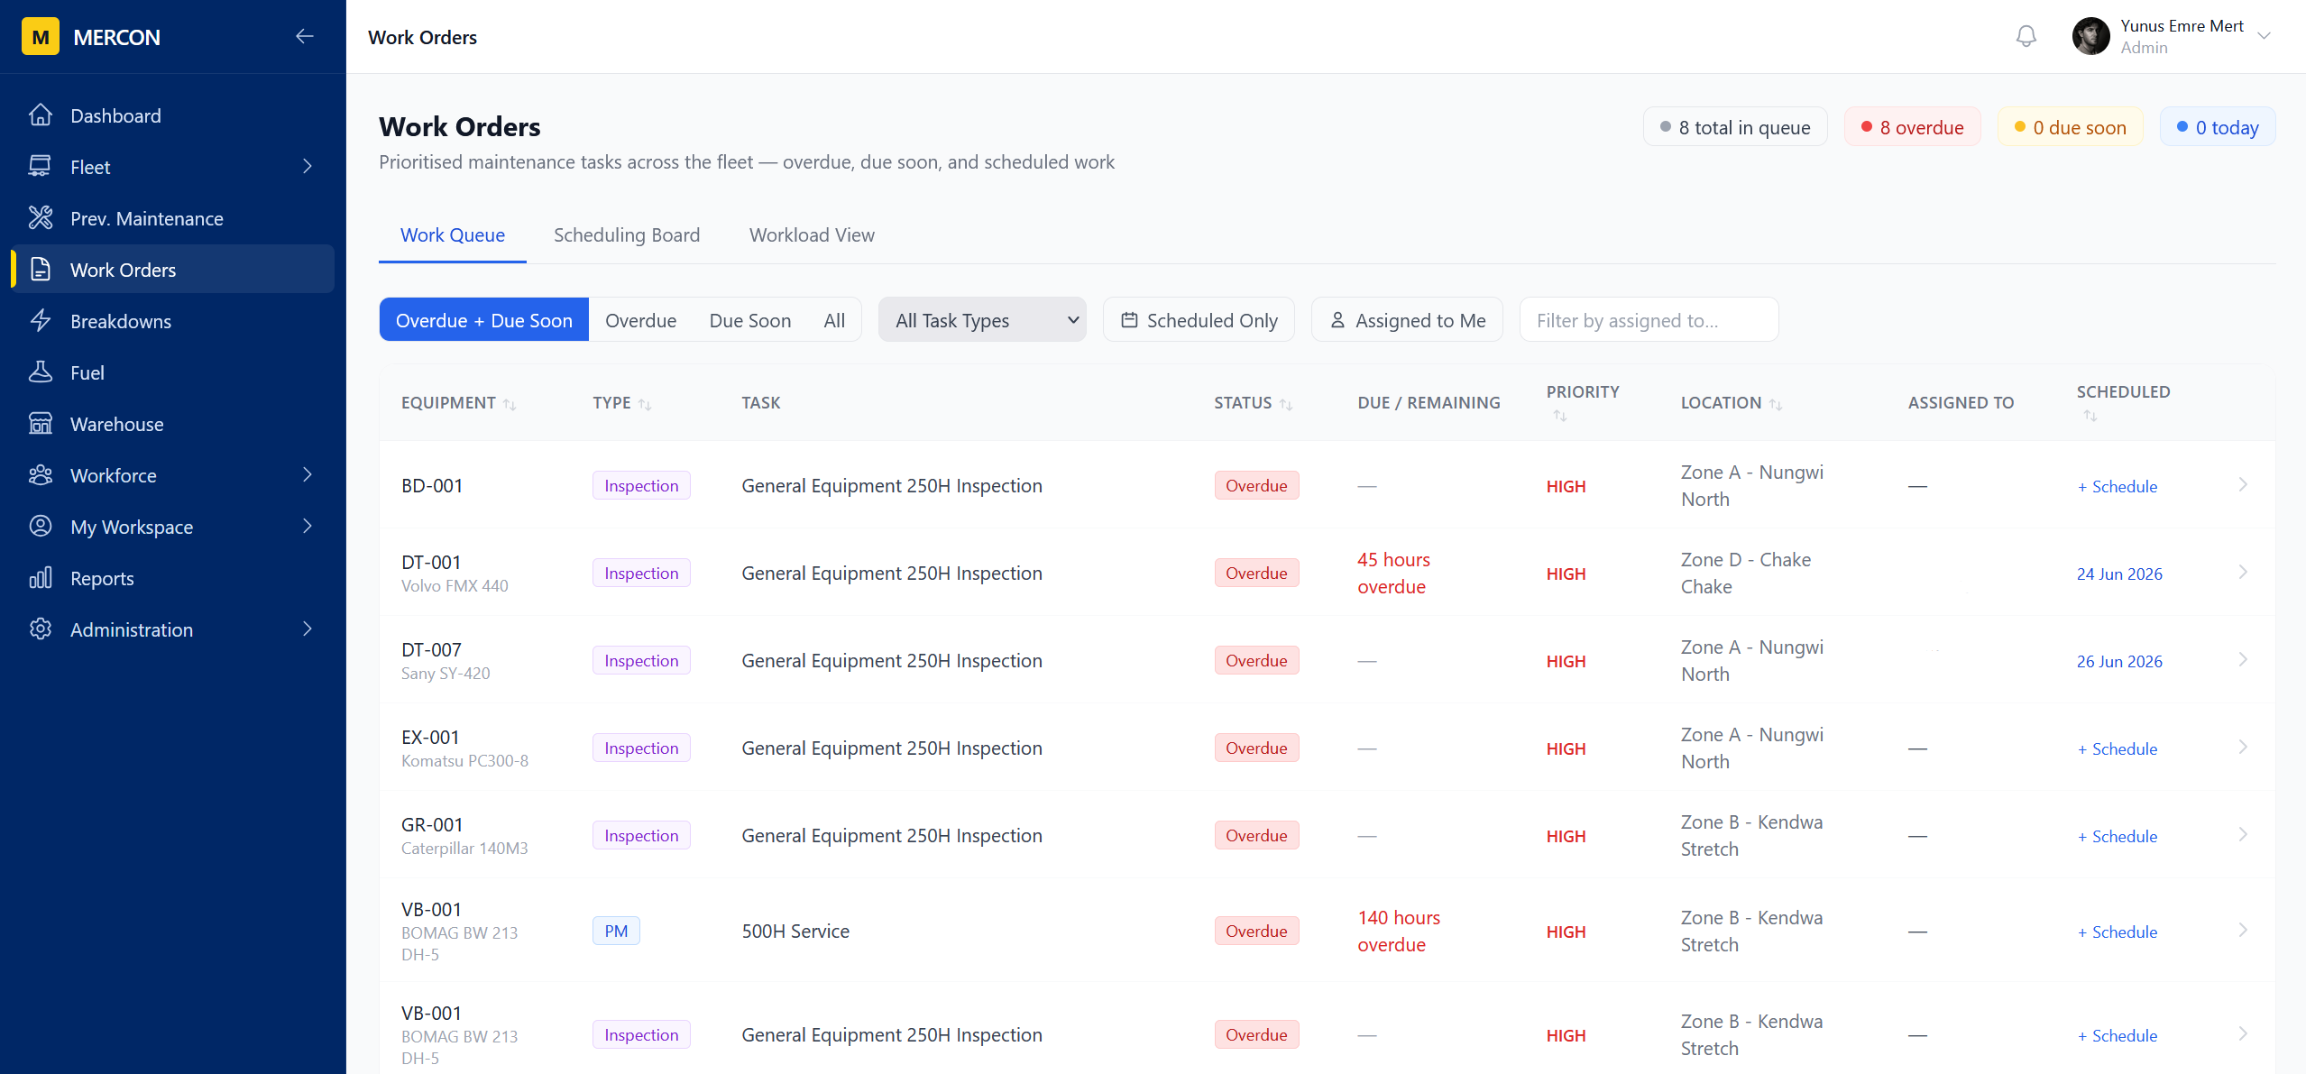Screen dimensions: 2306x1074
Task: Select the Overdue filter option
Action: tap(640, 320)
